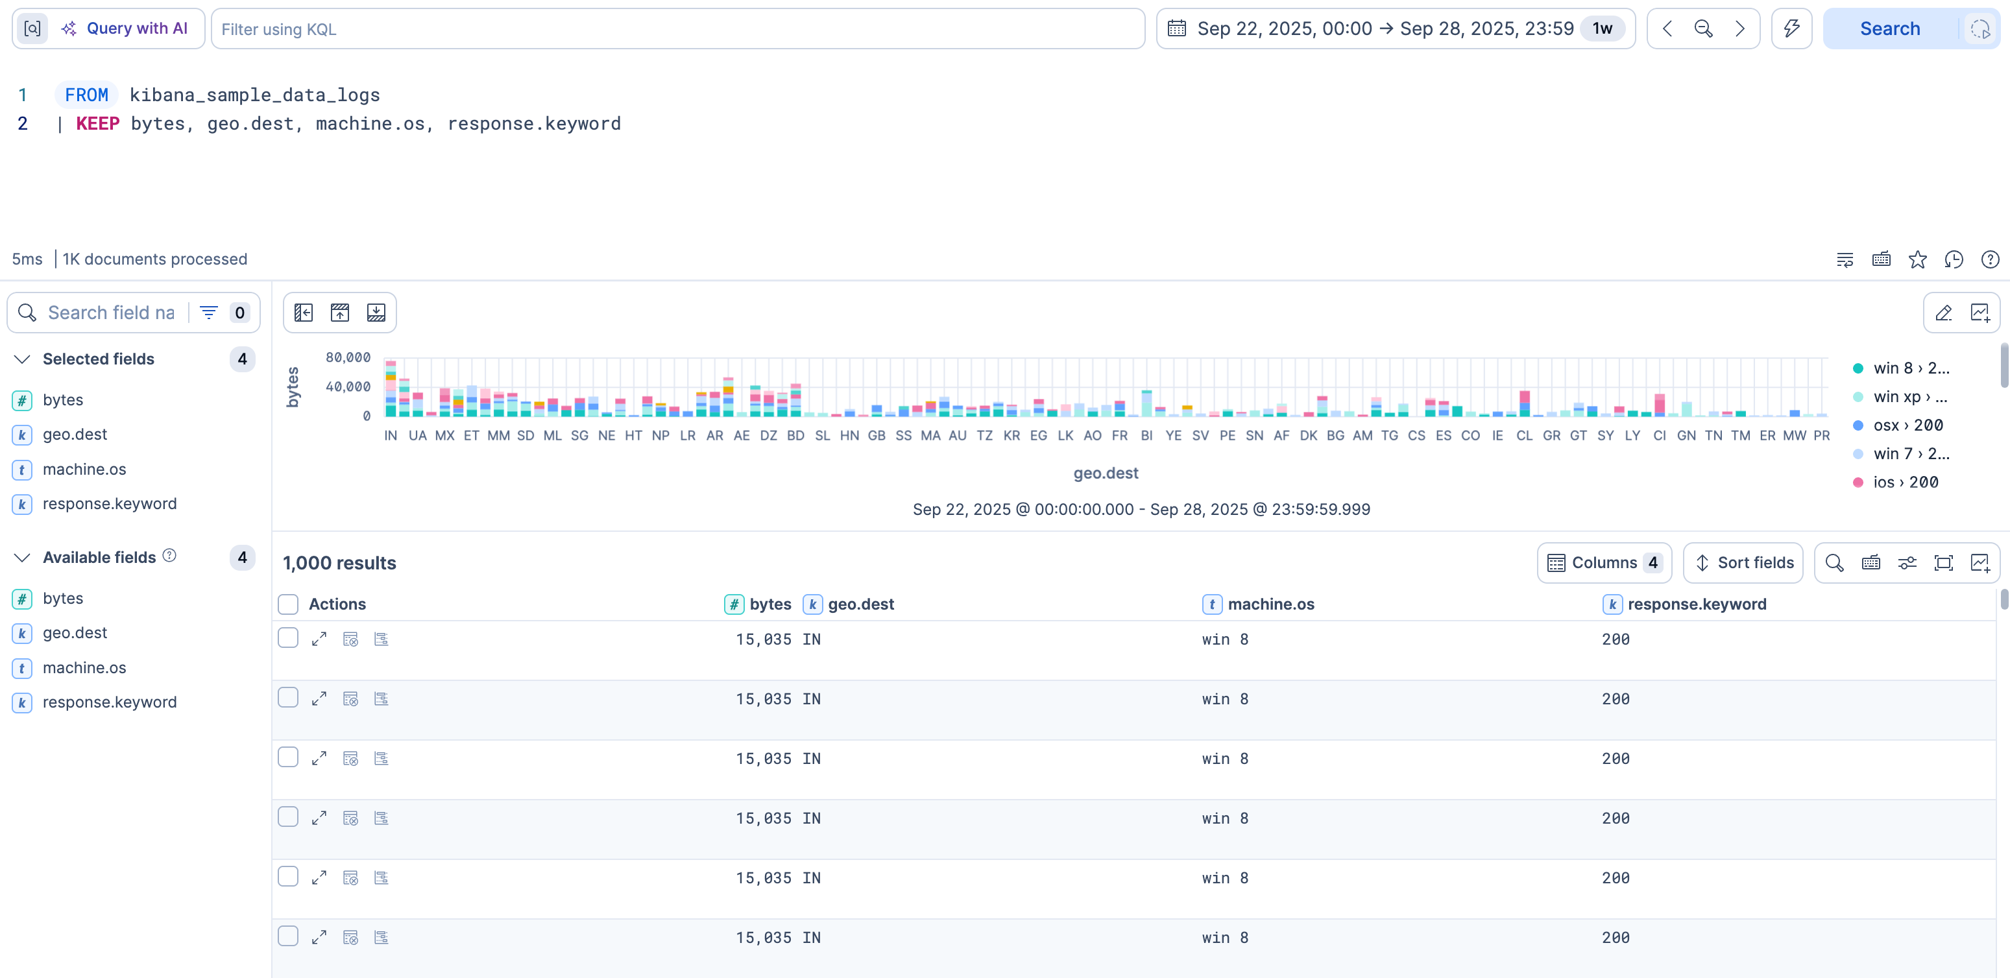Click the Sep 28 end date text
2010x978 pixels.
click(1486, 29)
